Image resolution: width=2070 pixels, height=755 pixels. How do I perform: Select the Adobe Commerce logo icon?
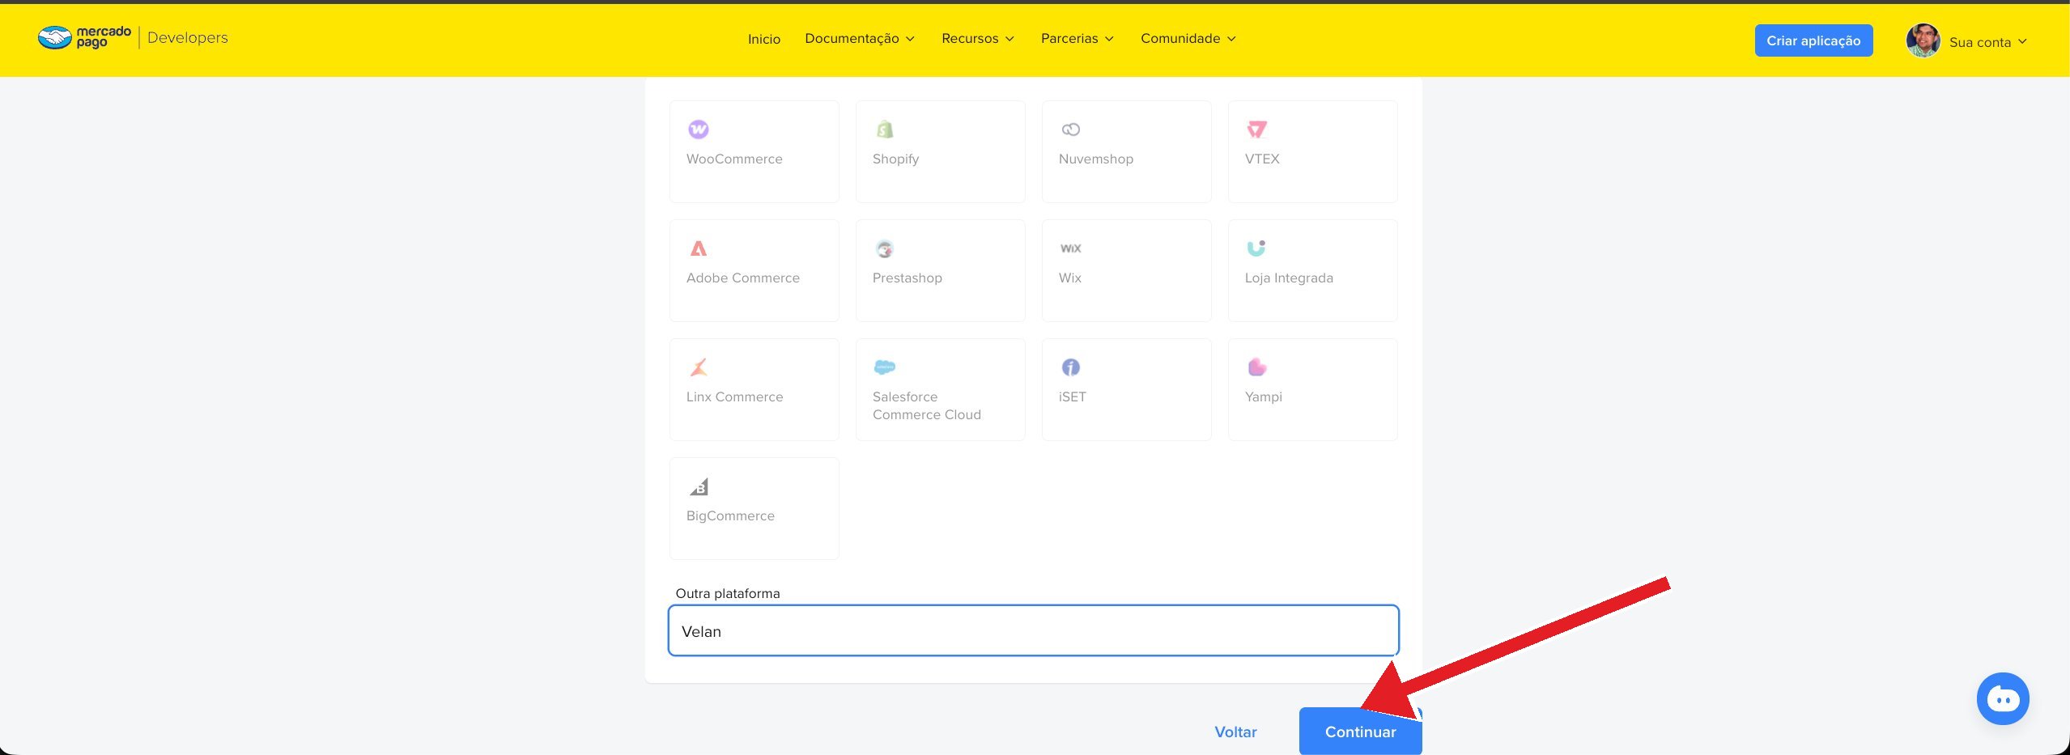pos(698,248)
